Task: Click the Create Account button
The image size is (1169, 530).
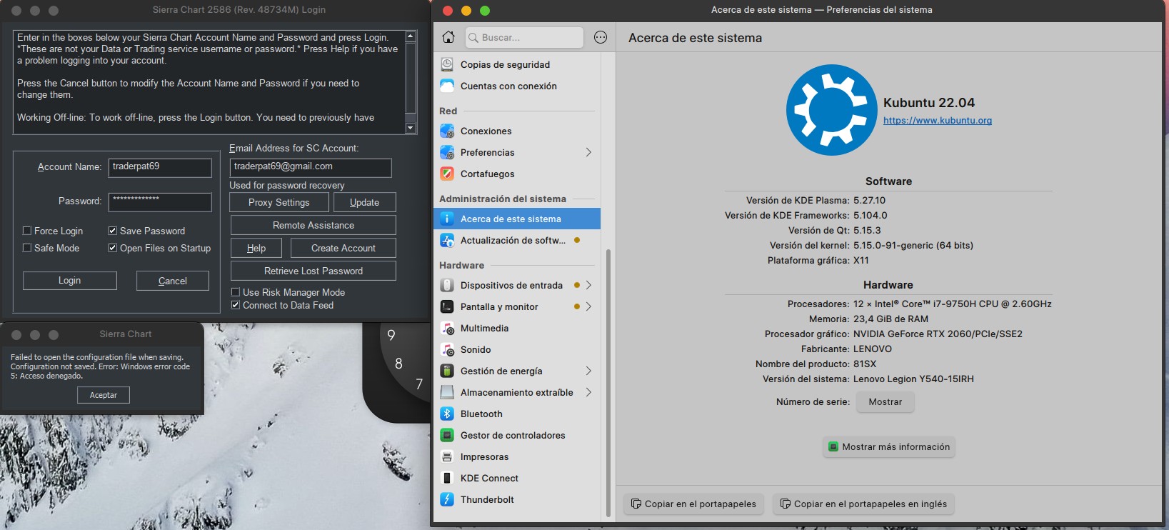Action: [x=343, y=248]
